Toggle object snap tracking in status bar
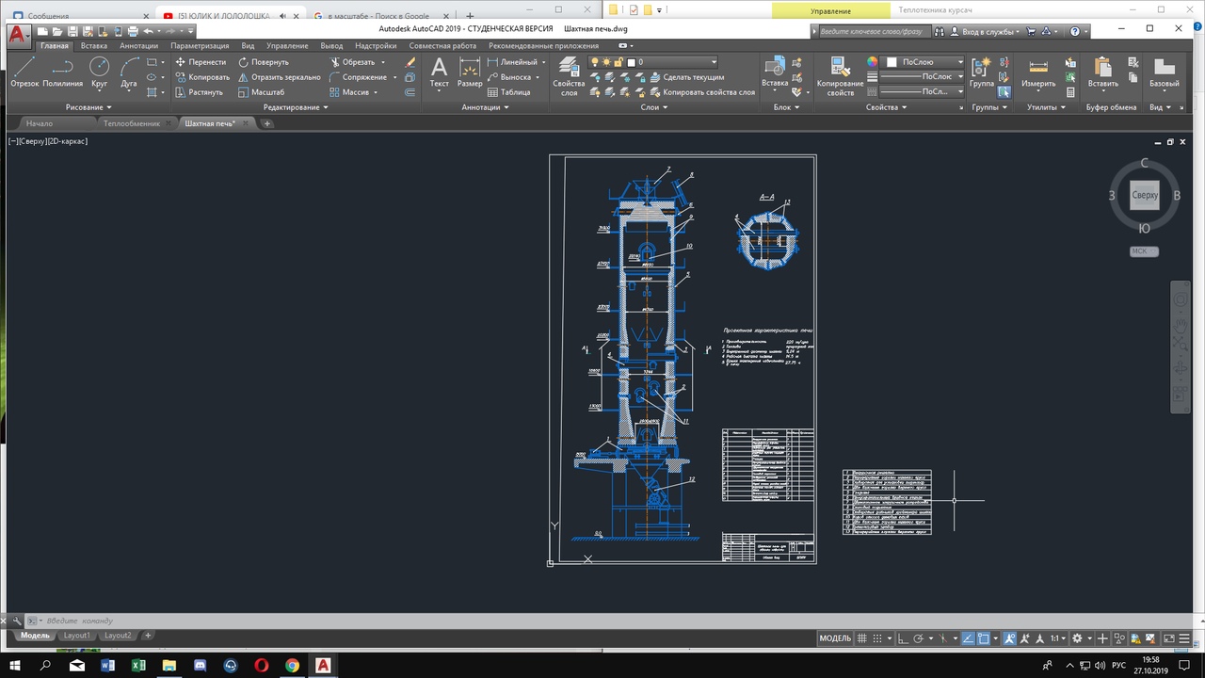Screen dimensions: 1205x678 click(x=969, y=638)
